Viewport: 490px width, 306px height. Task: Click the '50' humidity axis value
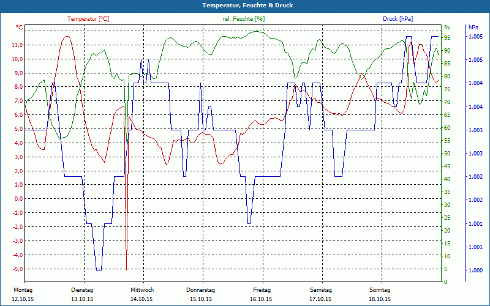pyautogui.click(x=447, y=154)
